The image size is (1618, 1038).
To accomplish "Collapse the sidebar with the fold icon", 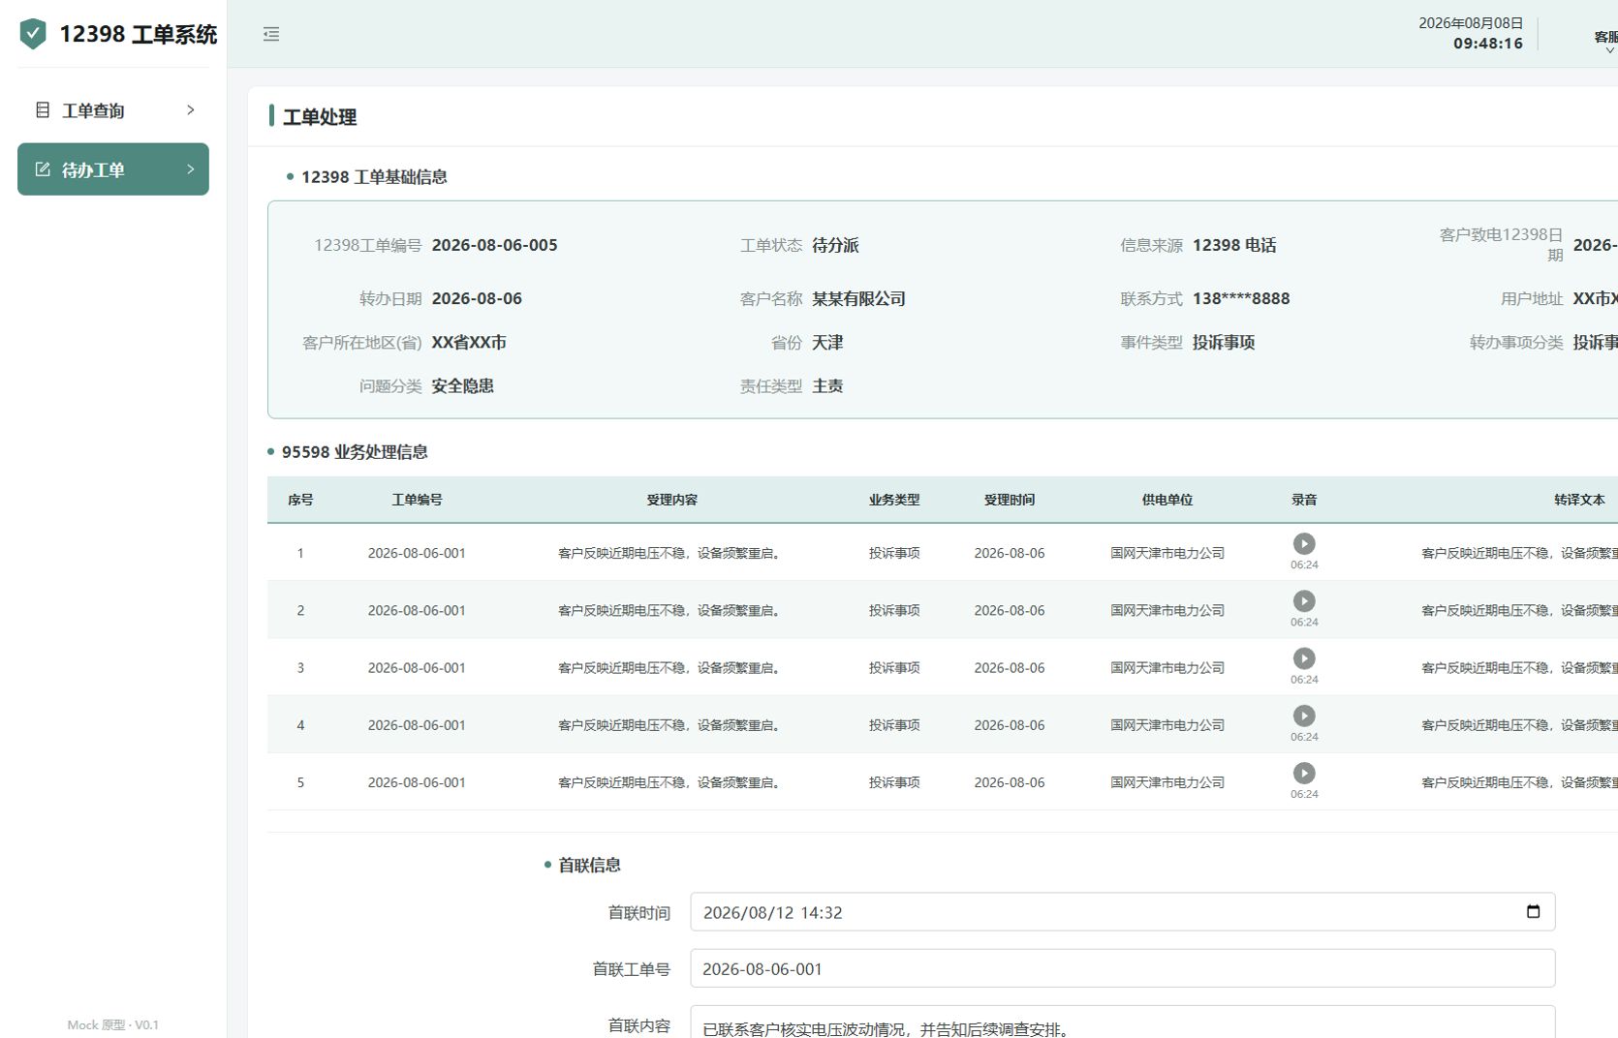I will click(x=271, y=34).
